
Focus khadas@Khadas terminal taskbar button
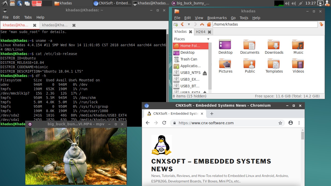(151, 3)
